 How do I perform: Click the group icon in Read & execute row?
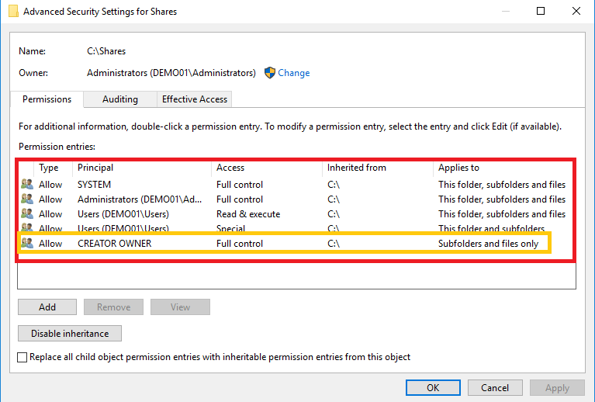pyautogui.click(x=27, y=213)
